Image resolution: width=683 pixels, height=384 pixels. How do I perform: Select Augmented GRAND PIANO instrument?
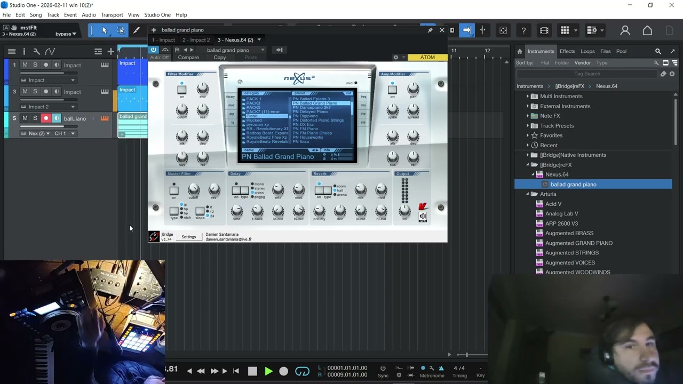click(578, 243)
